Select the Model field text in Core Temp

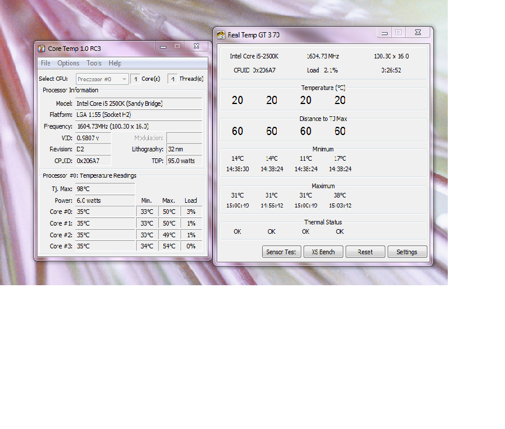(x=138, y=103)
